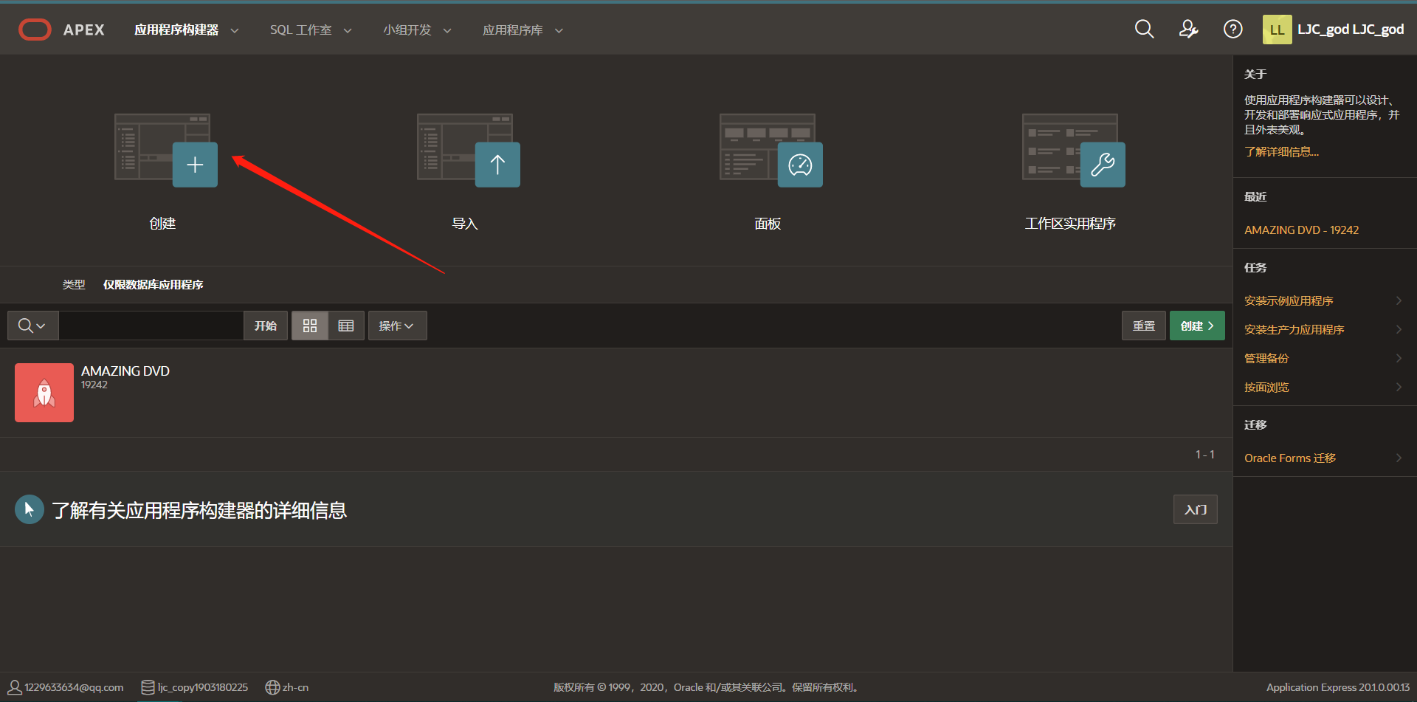Expand 应用程序库 menu chevron

coord(559,30)
